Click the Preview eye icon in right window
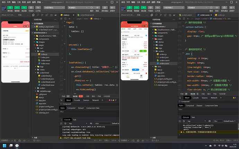 tap(217, 8)
